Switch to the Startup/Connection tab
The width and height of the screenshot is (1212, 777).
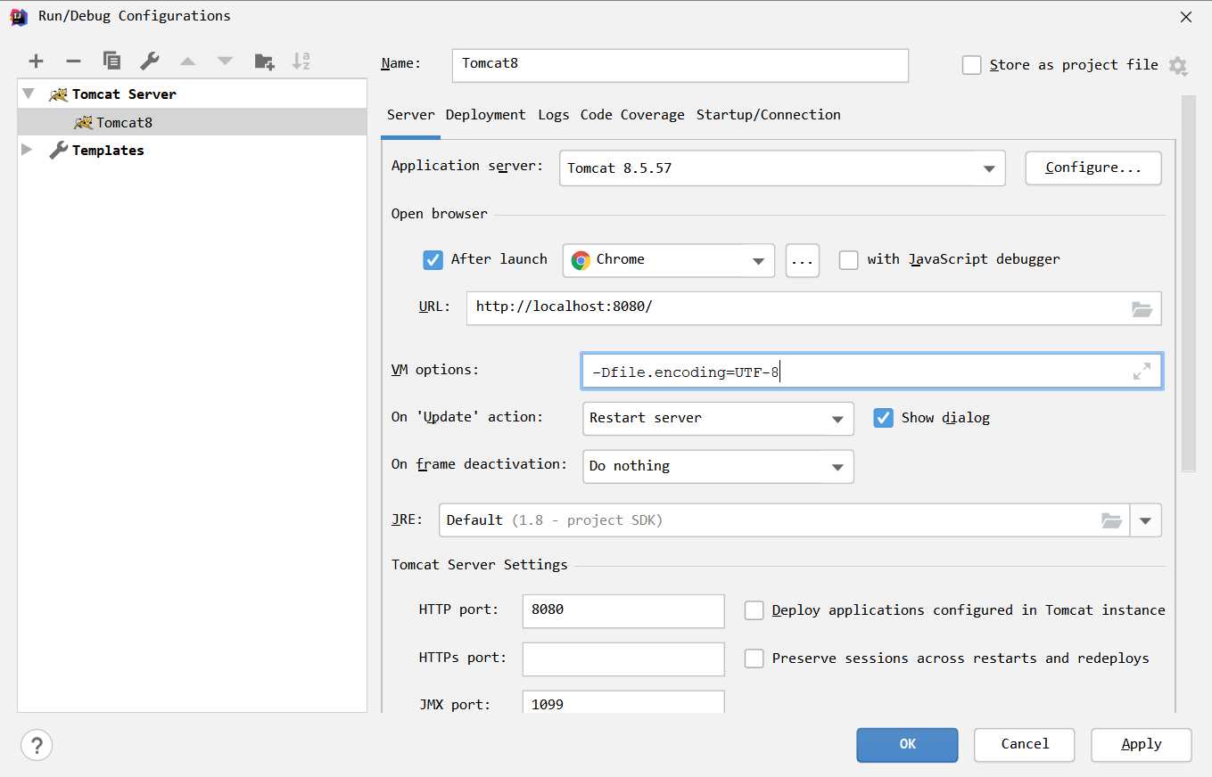click(x=769, y=115)
